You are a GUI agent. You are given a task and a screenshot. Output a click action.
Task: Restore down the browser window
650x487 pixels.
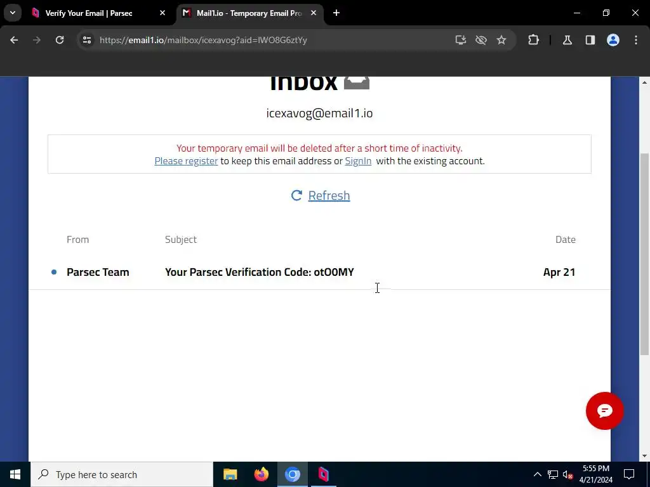(606, 13)
